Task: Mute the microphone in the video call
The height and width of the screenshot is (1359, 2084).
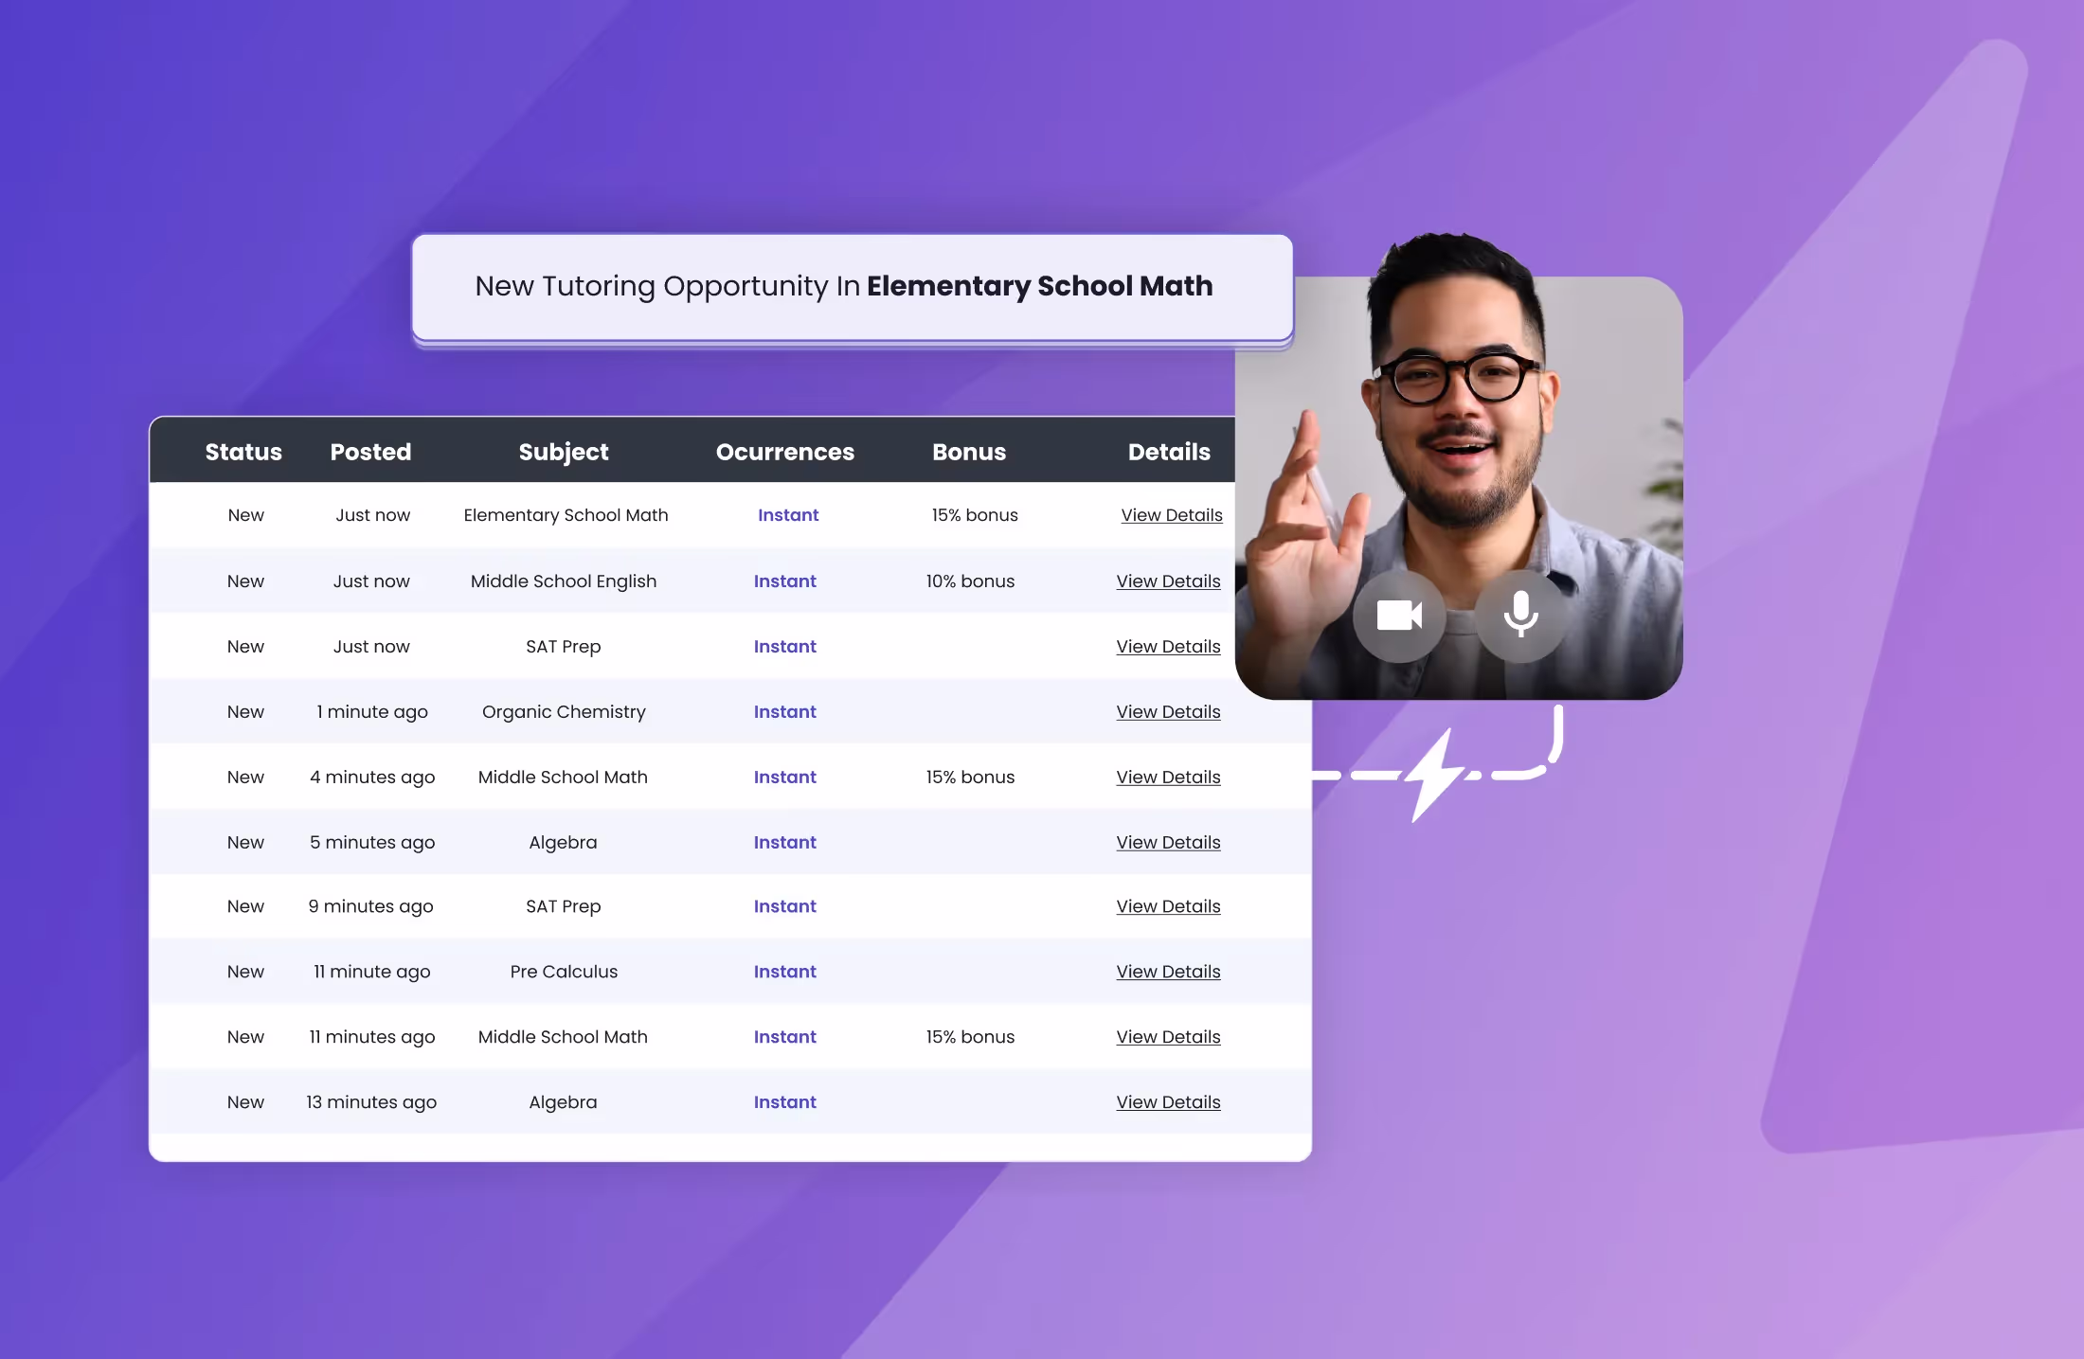Action: pos(1519,616)
